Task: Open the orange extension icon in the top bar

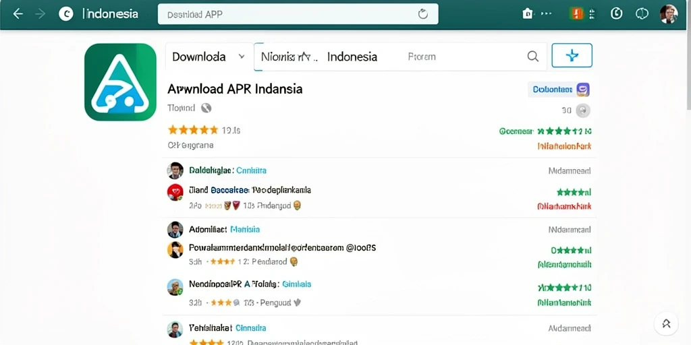Action: [576, 13]
